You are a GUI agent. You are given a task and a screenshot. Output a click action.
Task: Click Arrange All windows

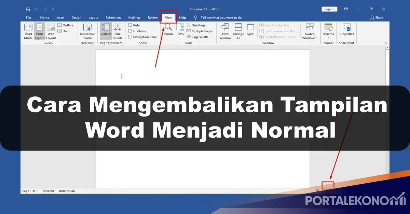238,31
